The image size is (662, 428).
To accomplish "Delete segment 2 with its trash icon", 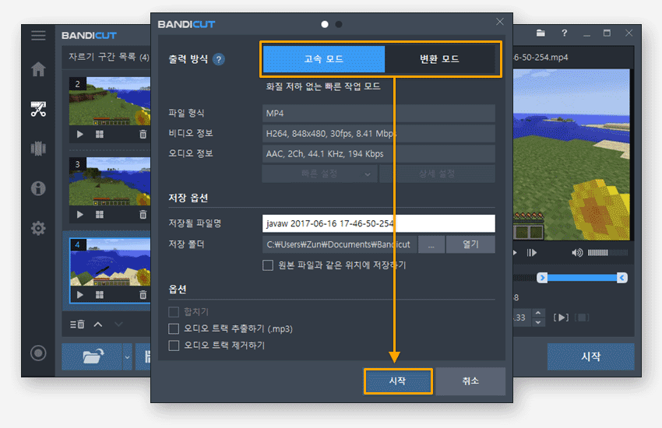I will 143,135.
